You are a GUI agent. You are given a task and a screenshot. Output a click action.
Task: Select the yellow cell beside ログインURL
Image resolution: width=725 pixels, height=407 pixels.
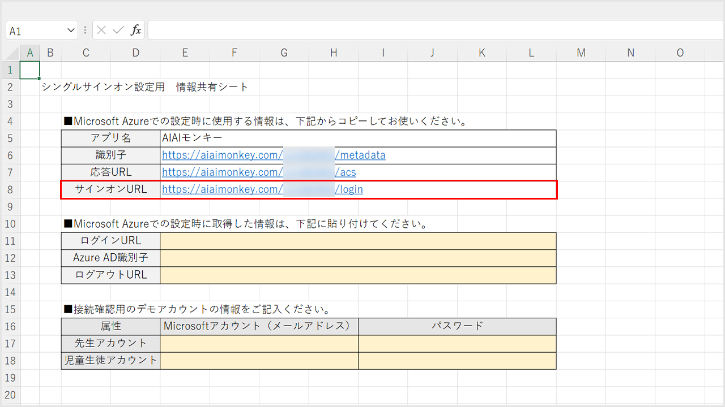click(x=358, y=241)
